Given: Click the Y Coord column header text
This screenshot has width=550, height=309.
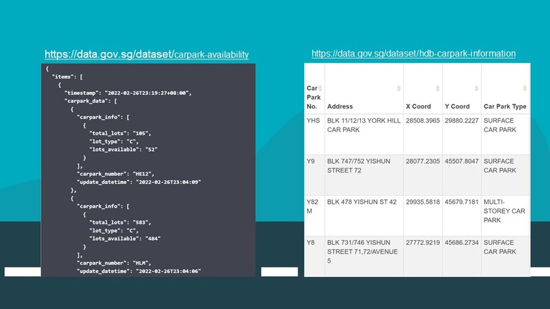Looking at the screenshot, I should click(x=457, y=106).
